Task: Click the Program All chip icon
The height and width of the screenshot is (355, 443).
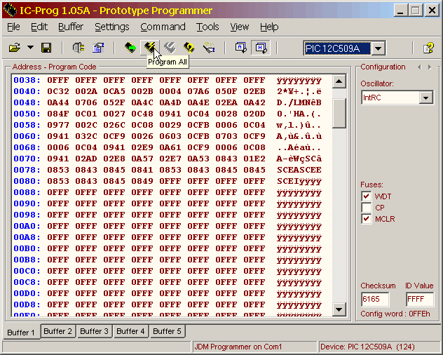Action: click(x=150, y=48)
